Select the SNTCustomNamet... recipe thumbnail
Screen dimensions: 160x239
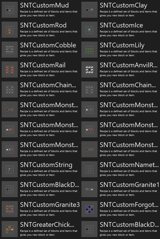(89, 169)
